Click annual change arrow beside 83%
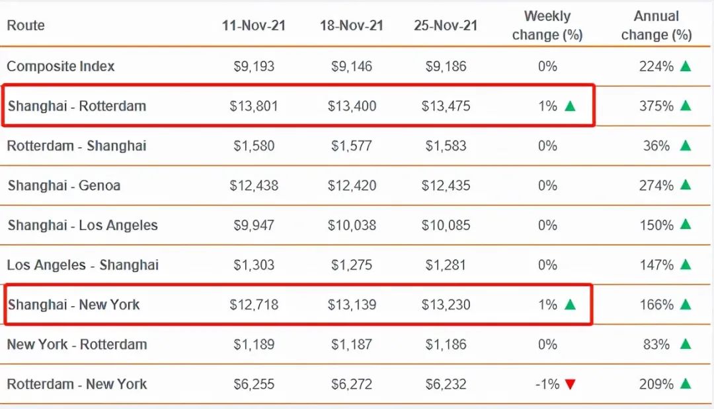 pos(686,344)
